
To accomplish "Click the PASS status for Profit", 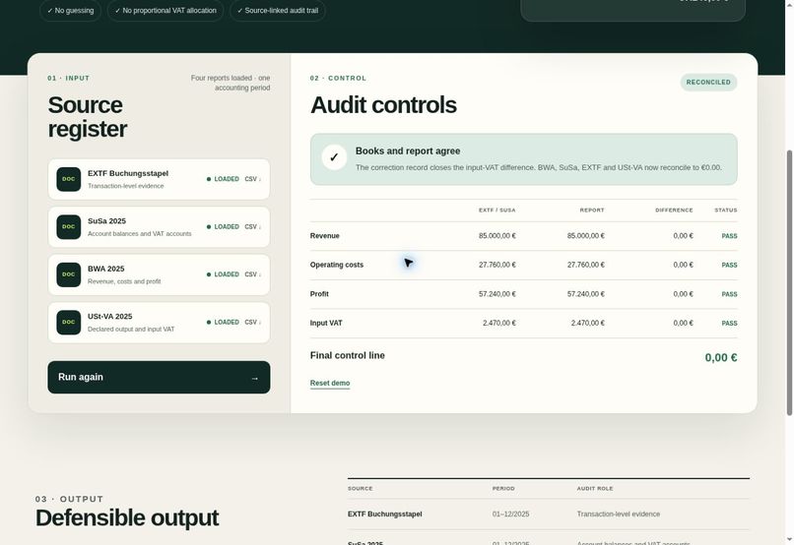I will click(729, 294).
